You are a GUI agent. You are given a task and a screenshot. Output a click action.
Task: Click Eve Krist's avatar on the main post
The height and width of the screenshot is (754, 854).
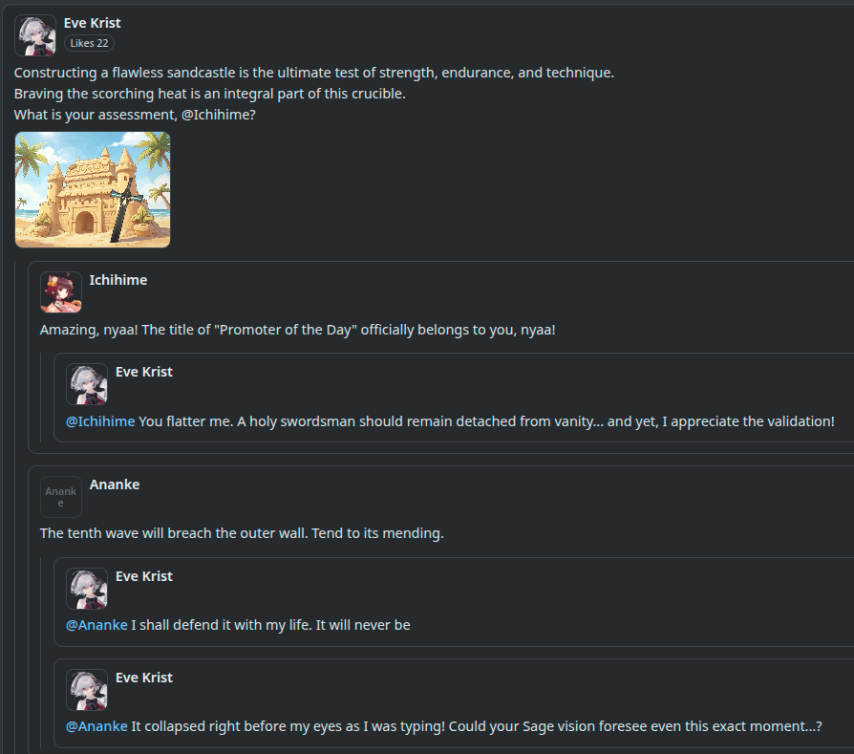coord(34,35)
